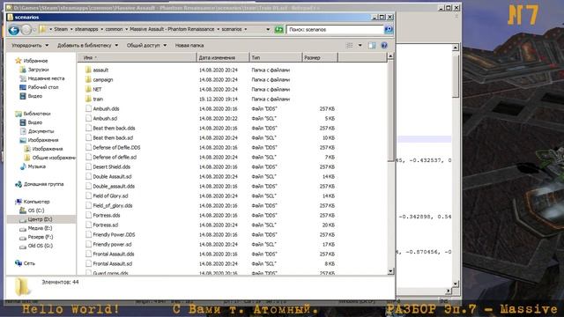Screen dimensions: 564x317
Task: Sort by the Размер column header
Action: pyautogui.click(x=320, y=57)
